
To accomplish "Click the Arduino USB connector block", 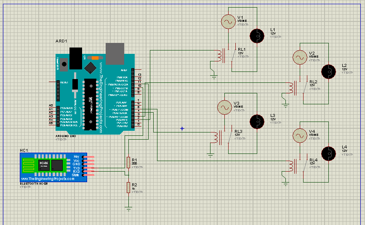I will pos(115,54).
